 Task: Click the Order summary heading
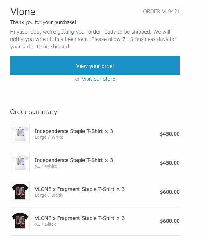[x=34, y=112]
